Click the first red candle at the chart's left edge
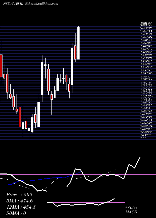156x218 pixels. (1, 66)
